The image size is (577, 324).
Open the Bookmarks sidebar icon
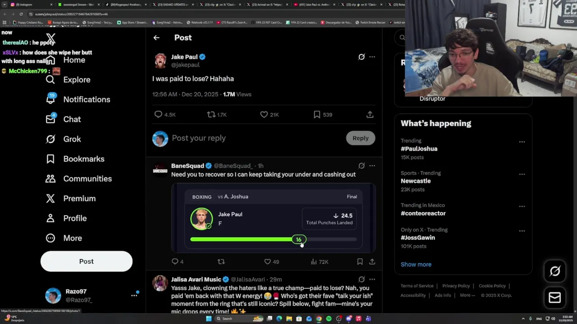tap(50, 159)
